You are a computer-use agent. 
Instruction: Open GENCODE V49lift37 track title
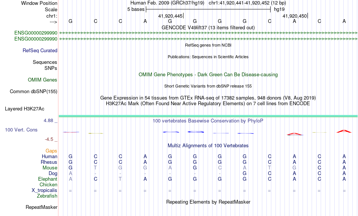pos(208,27)
